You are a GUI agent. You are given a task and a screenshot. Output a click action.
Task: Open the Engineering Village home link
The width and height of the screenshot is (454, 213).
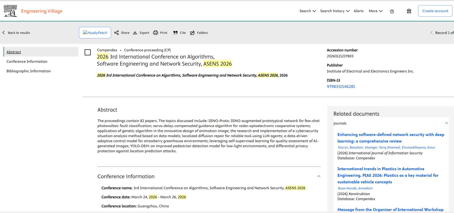42,11
